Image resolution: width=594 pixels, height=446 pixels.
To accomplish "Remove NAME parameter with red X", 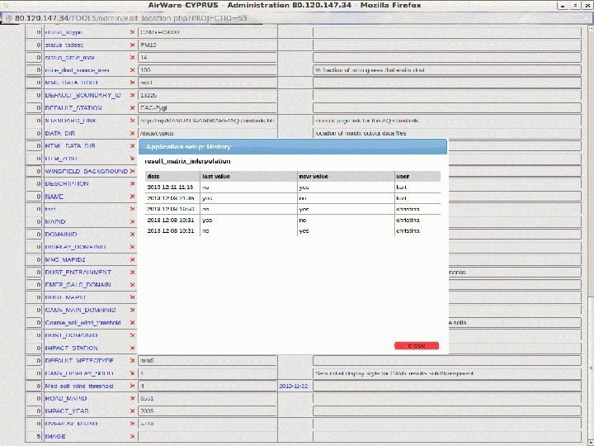I will 132,197.
